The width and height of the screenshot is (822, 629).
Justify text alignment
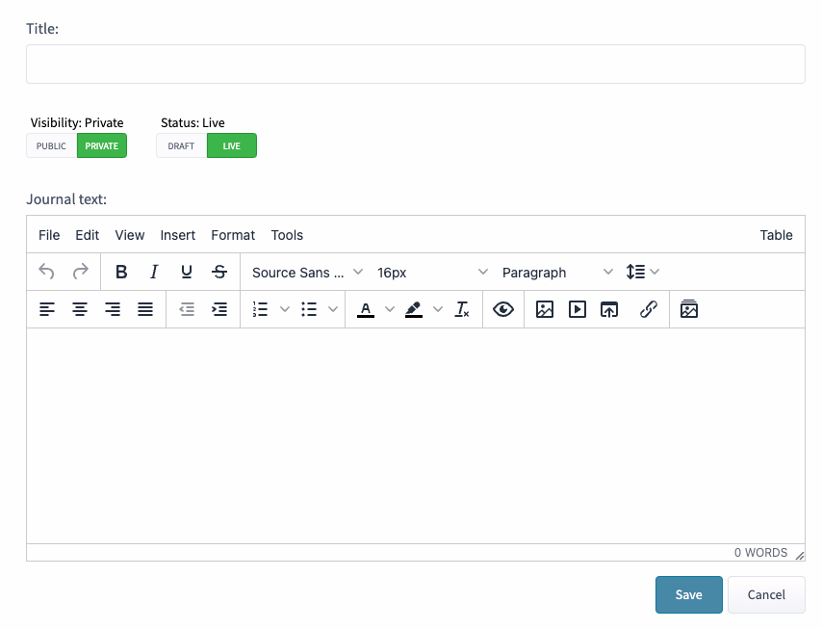click(x=145, y=309)
